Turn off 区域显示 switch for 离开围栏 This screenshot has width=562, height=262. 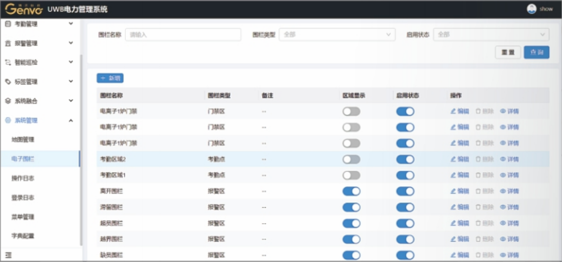click(351, 191)
